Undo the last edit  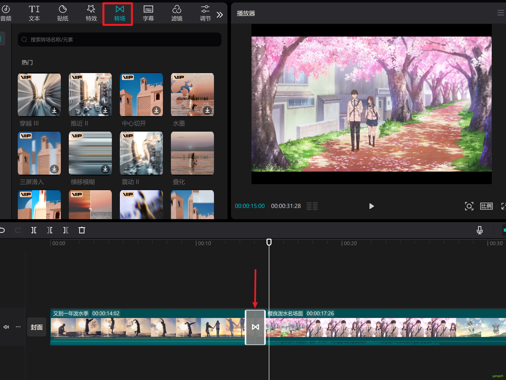click(x=3, y=230)
